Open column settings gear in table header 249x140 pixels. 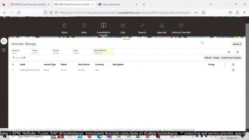(233, 65)
